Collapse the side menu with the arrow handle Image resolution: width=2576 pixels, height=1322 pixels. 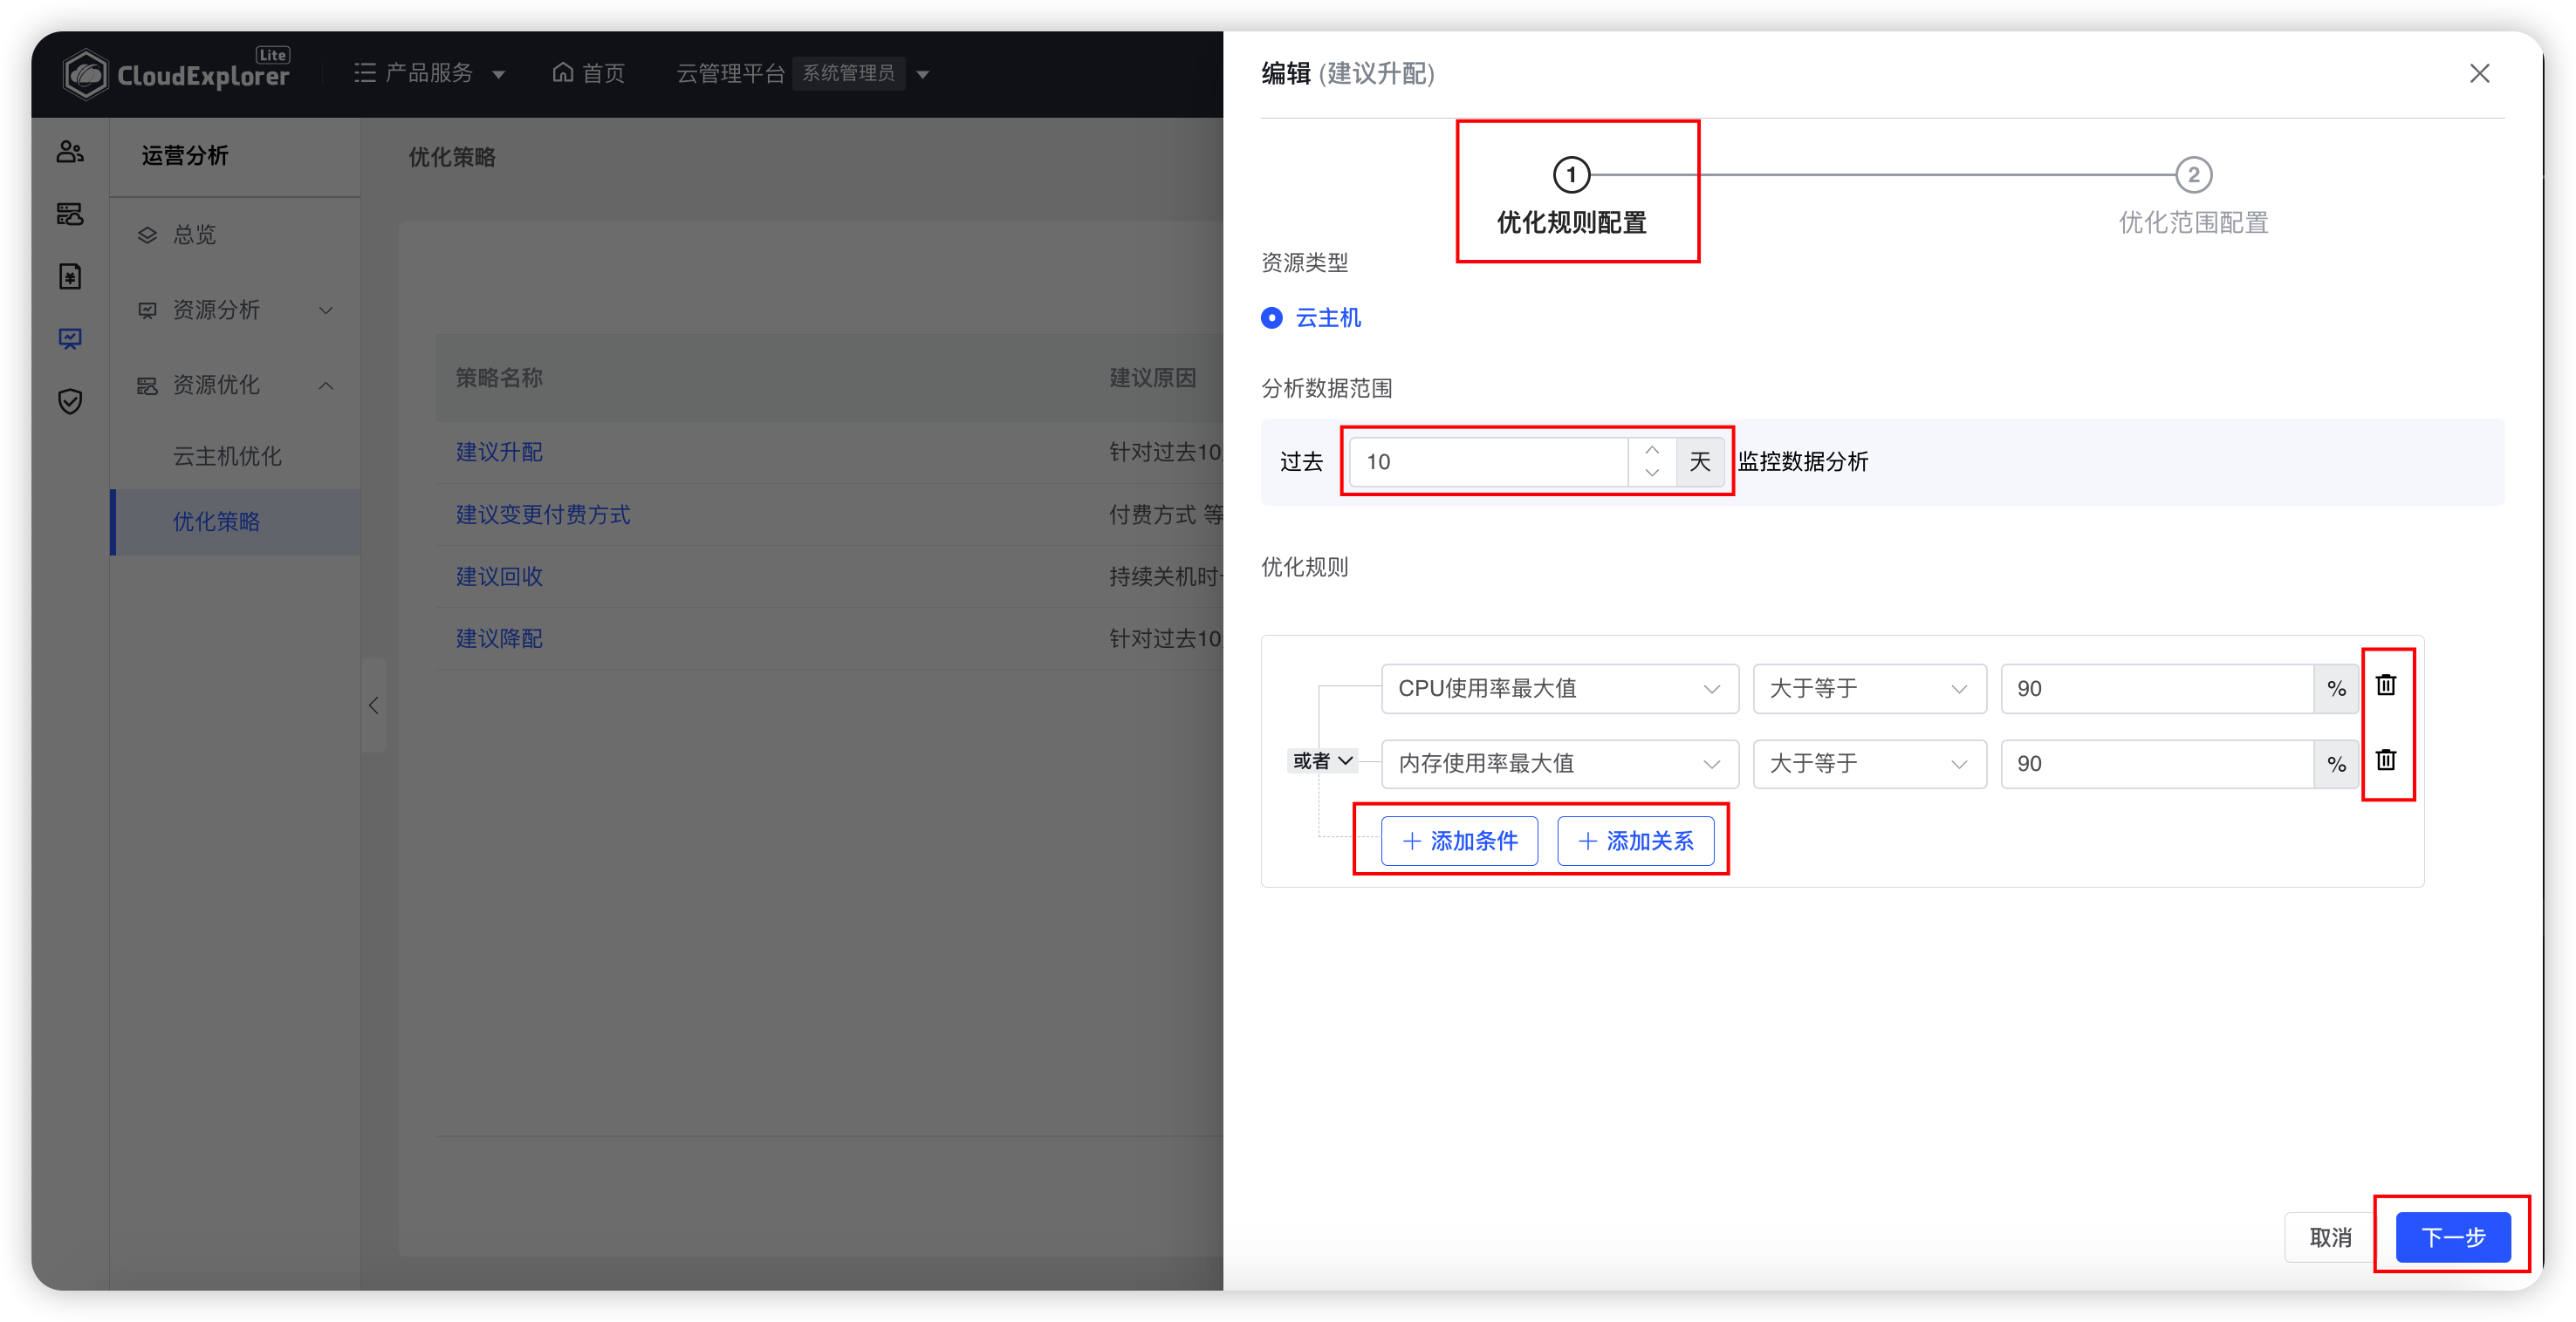coord(374,705)
